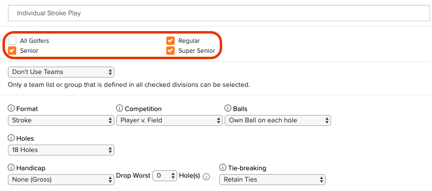The height and width of the screenshot is (191, 432).
Task: Uncheck the Super Senior checkbox
Action: (x=171, y=50)
